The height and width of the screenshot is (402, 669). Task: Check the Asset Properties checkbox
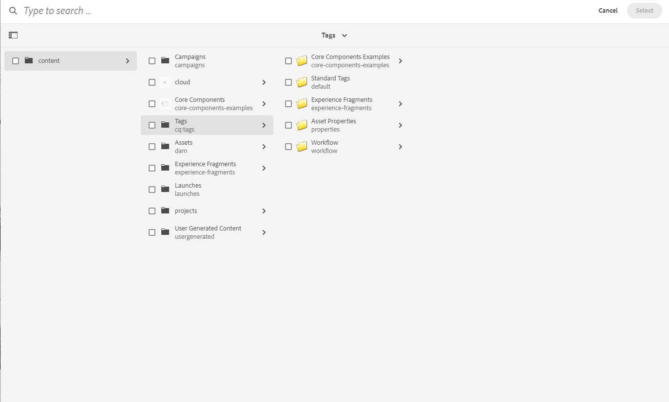288,125
